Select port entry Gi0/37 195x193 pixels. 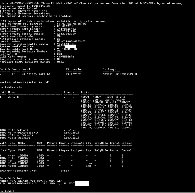click(86, 120)
